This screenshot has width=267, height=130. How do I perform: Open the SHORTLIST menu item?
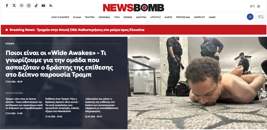coord(200,17)
